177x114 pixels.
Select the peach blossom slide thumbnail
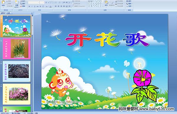[x=17, y=94]
